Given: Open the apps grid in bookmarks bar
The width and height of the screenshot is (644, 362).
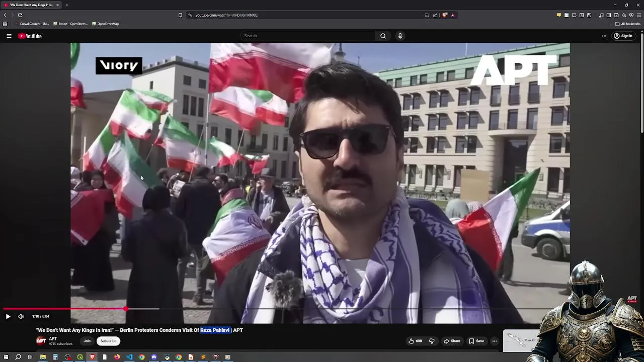Looking at the screenshot, I should pyautogui.click(x=5, y=24).
